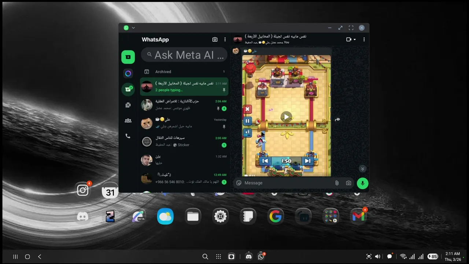Open the chat timestamped 2:06 AM
This screenshot has width=469, height=264.
point(184,105)
